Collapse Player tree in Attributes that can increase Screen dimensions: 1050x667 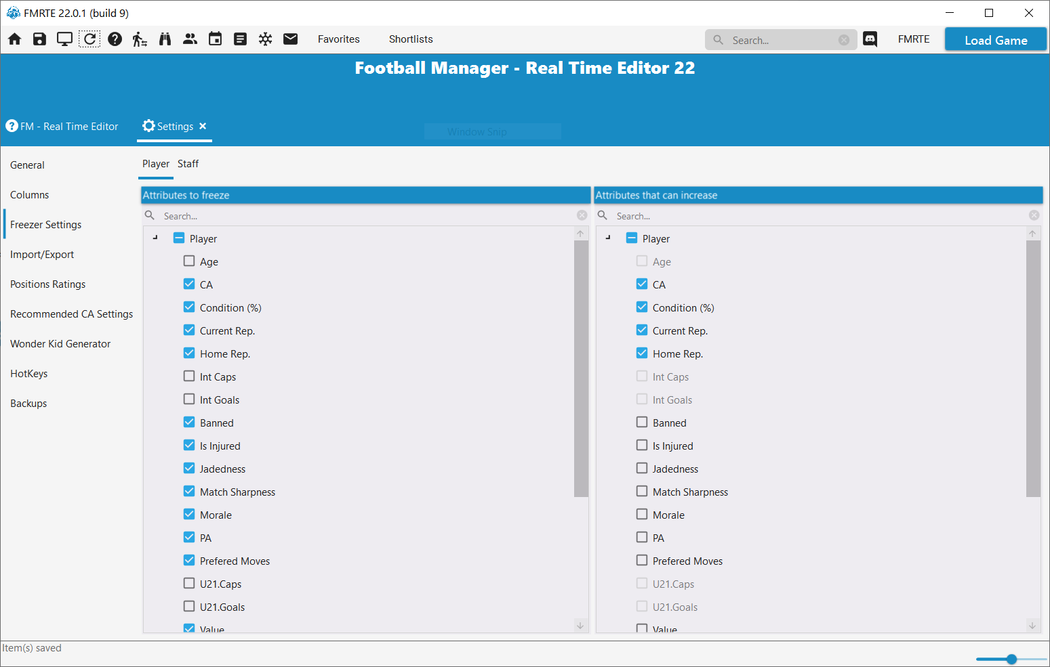(x=608, y=238)
